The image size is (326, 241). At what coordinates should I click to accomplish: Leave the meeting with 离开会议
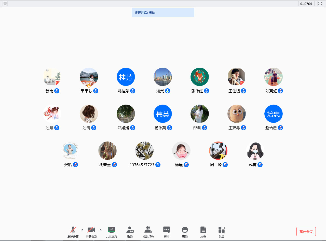pos(306,231)
